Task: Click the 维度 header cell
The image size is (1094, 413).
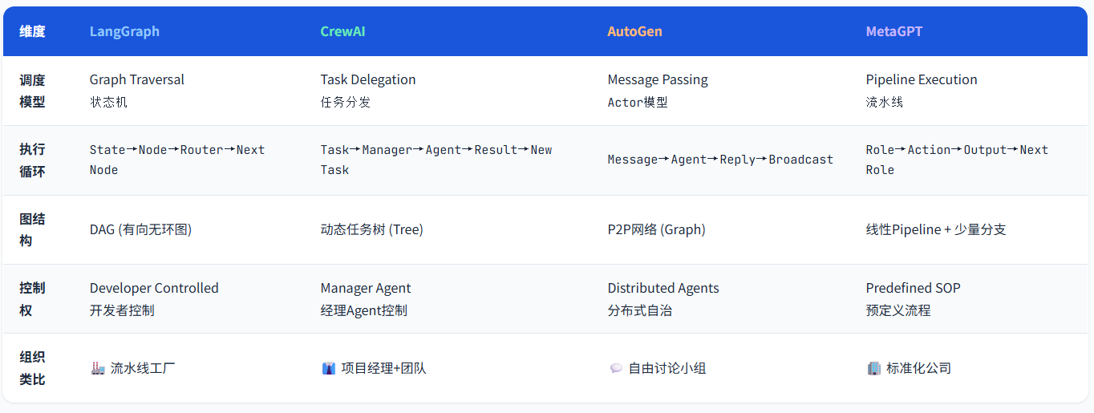Action: pos(32,31)
